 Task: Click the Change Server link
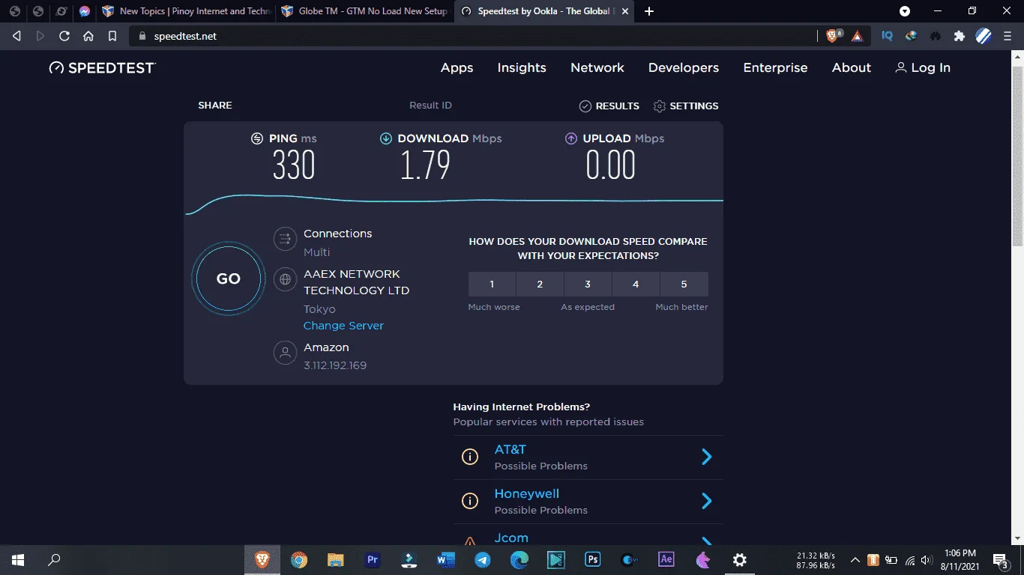pyautogui.click(x=343, y=326)
